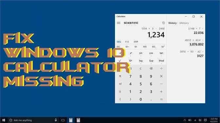Click the Mod key

pyautogui.click(x=161, y=61)
